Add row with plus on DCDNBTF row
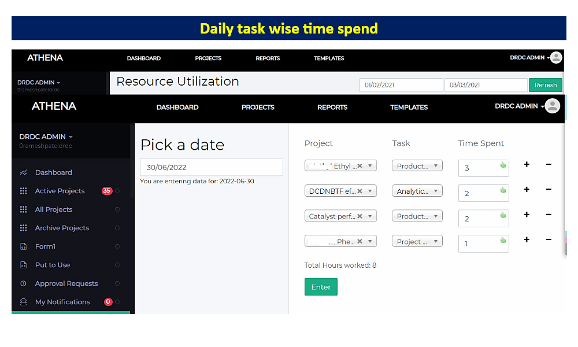The height and width of the screenshot is (347, 578). pyautogui.click(x=527, y=190)
